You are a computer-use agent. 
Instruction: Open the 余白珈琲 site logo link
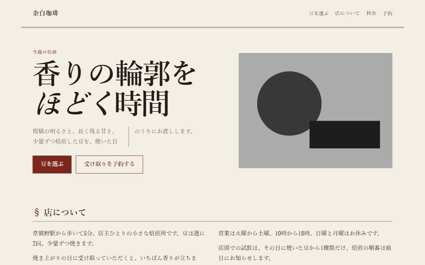click(x=45, y=13)
